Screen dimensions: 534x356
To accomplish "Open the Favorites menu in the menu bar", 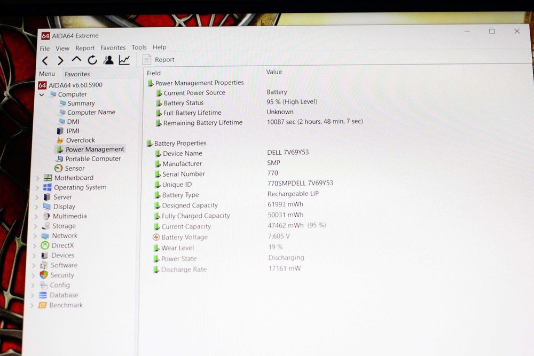I will tap(113, 48).
